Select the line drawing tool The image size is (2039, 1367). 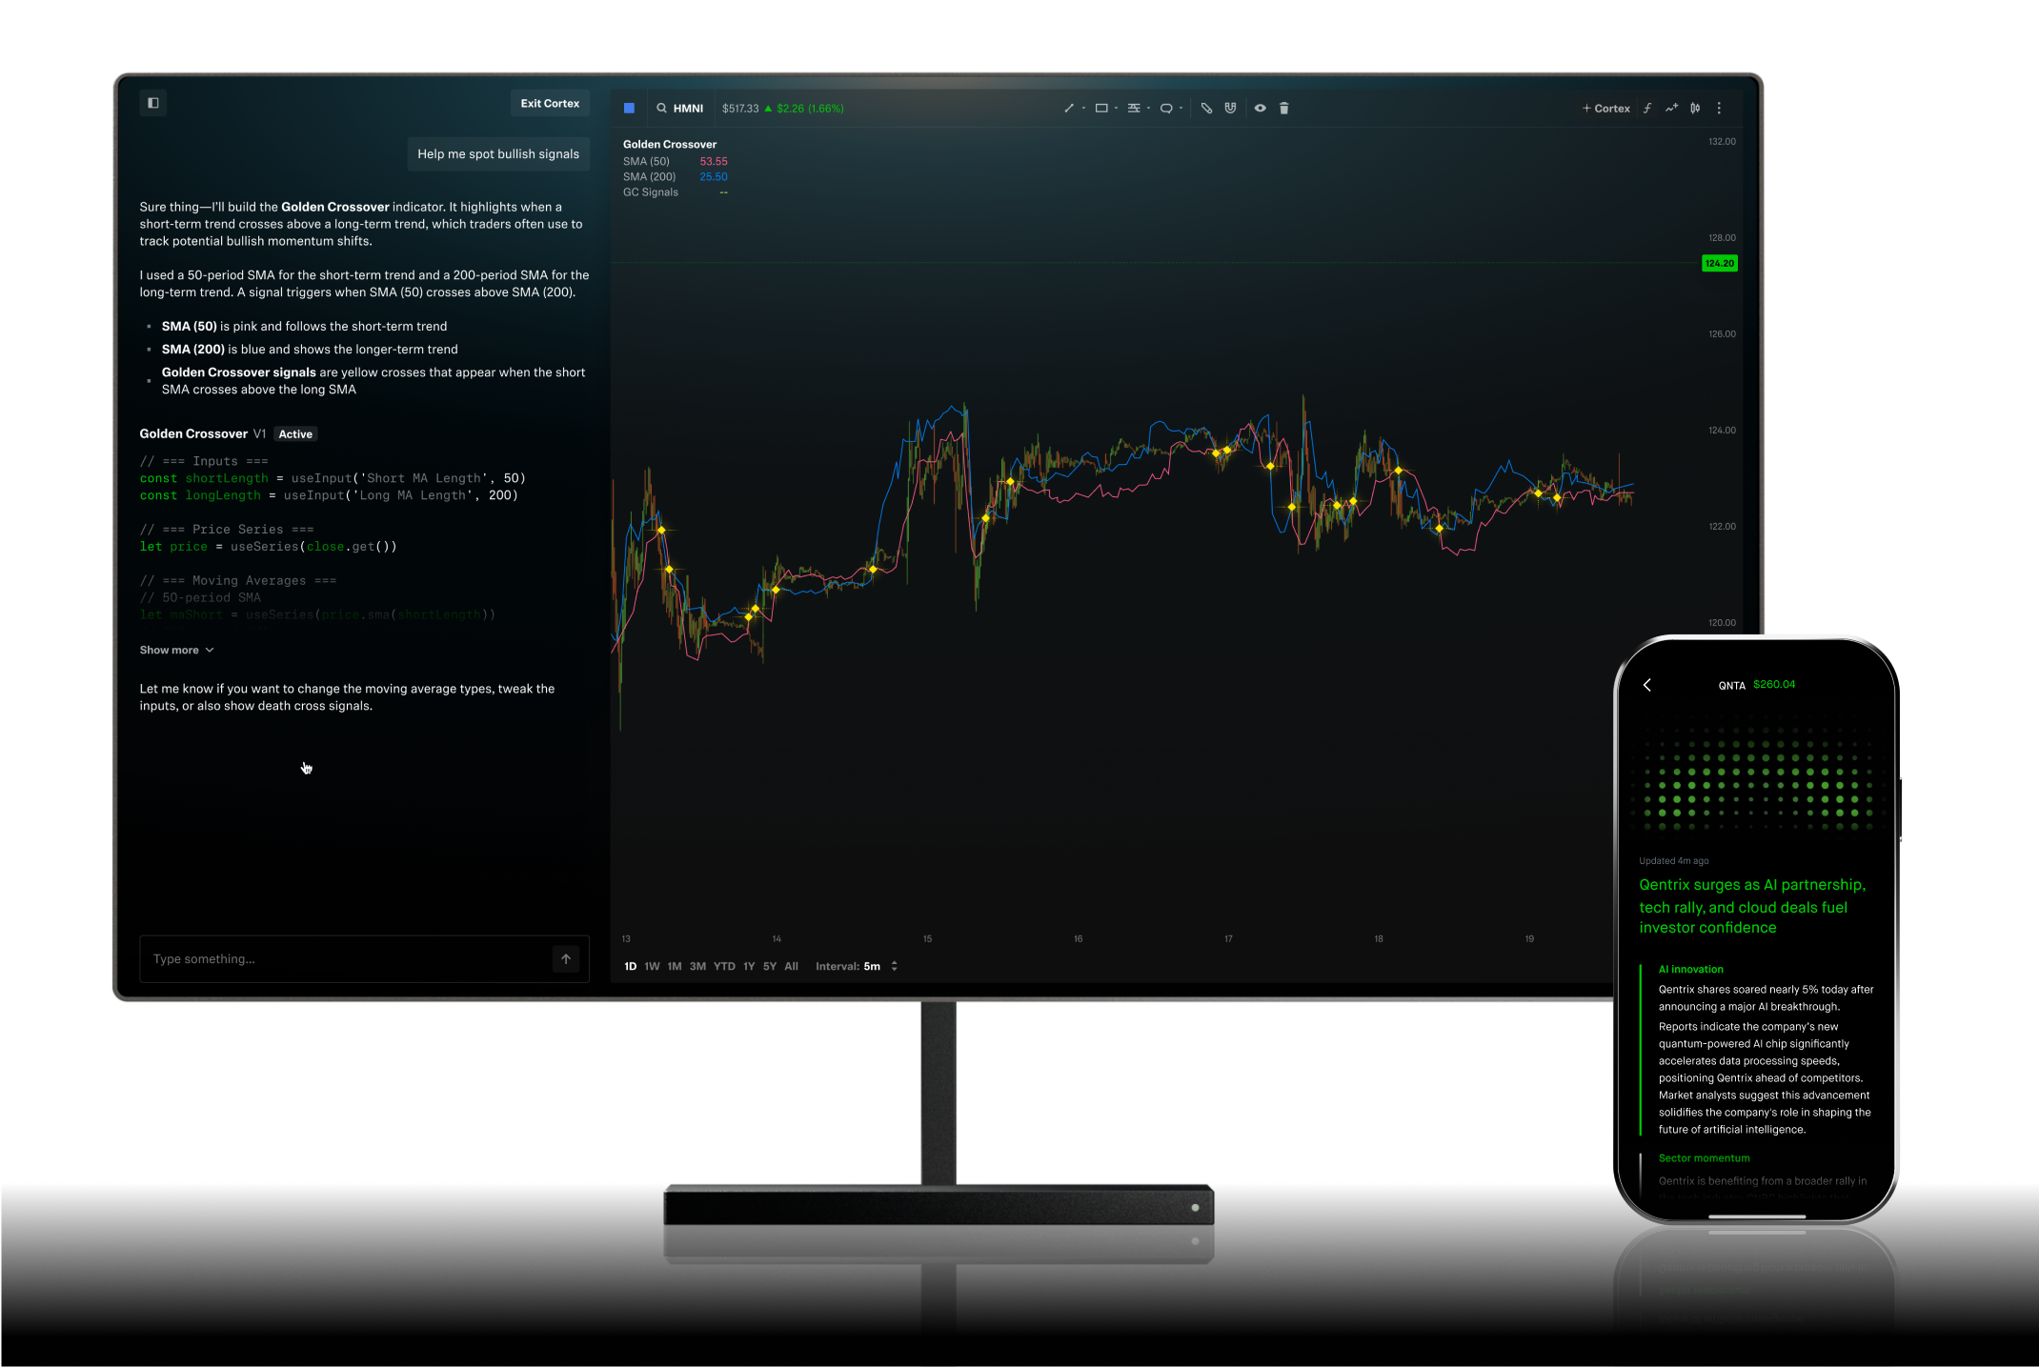coord(1069,109)
